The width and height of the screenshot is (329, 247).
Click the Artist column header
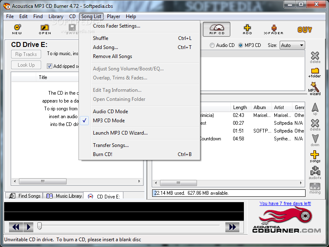(282, 107)
